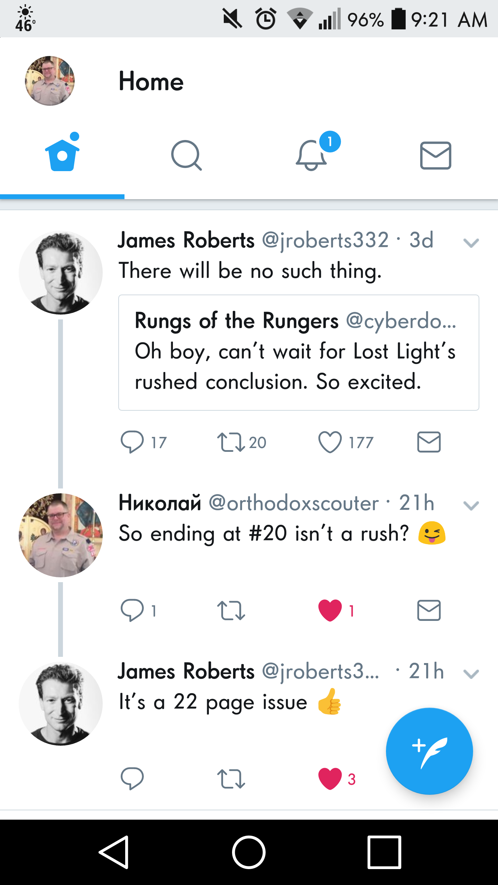Retweet the 'There will be no such thing' tweet

pyautogui.click(x=231, y=442)
